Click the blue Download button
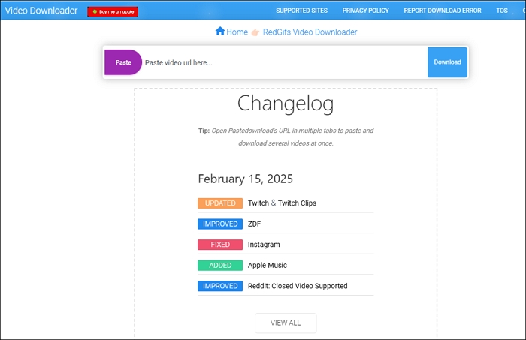526x340 pixels. tap(447, 62)
